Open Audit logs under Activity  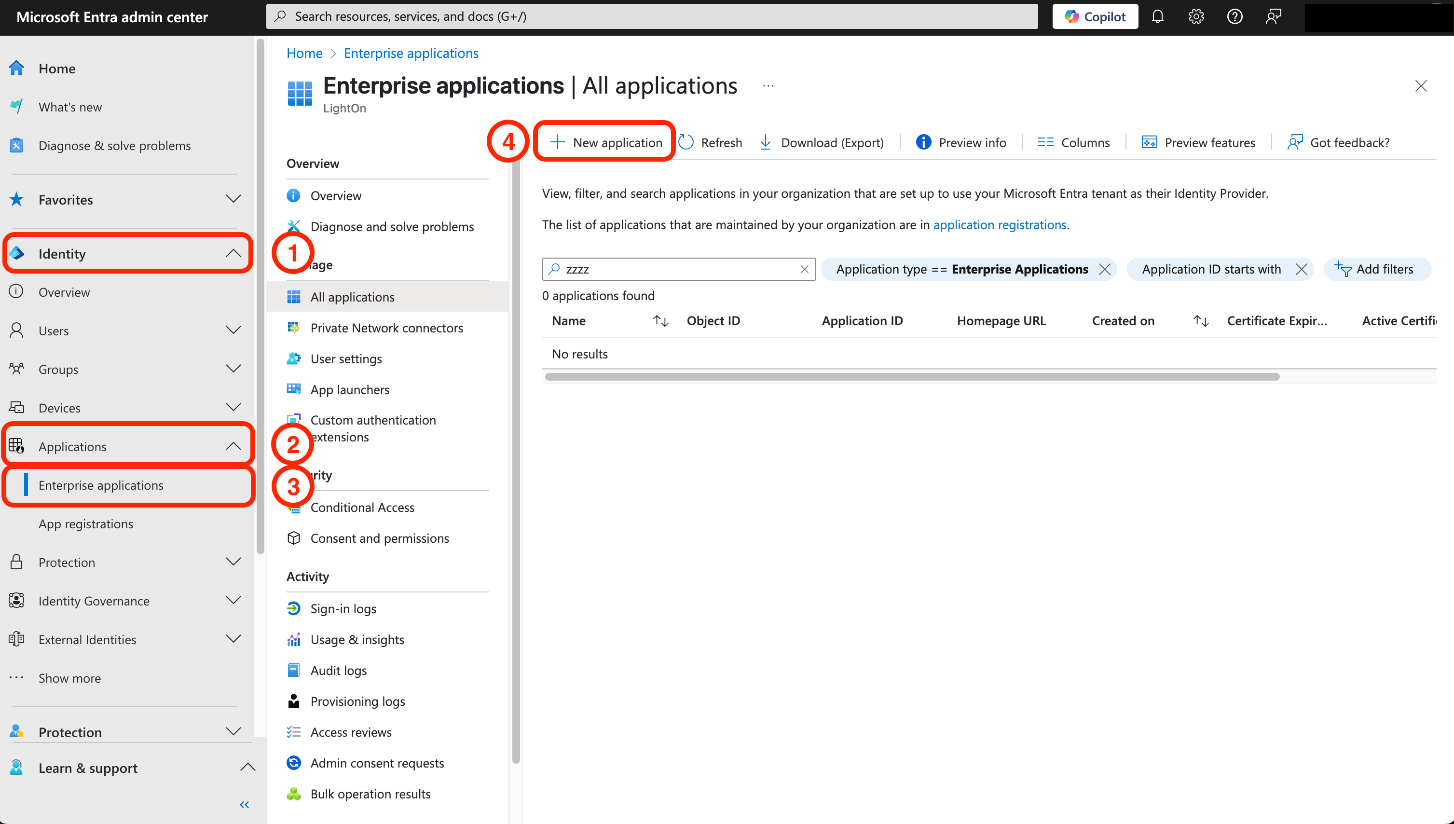pos(338,670)
